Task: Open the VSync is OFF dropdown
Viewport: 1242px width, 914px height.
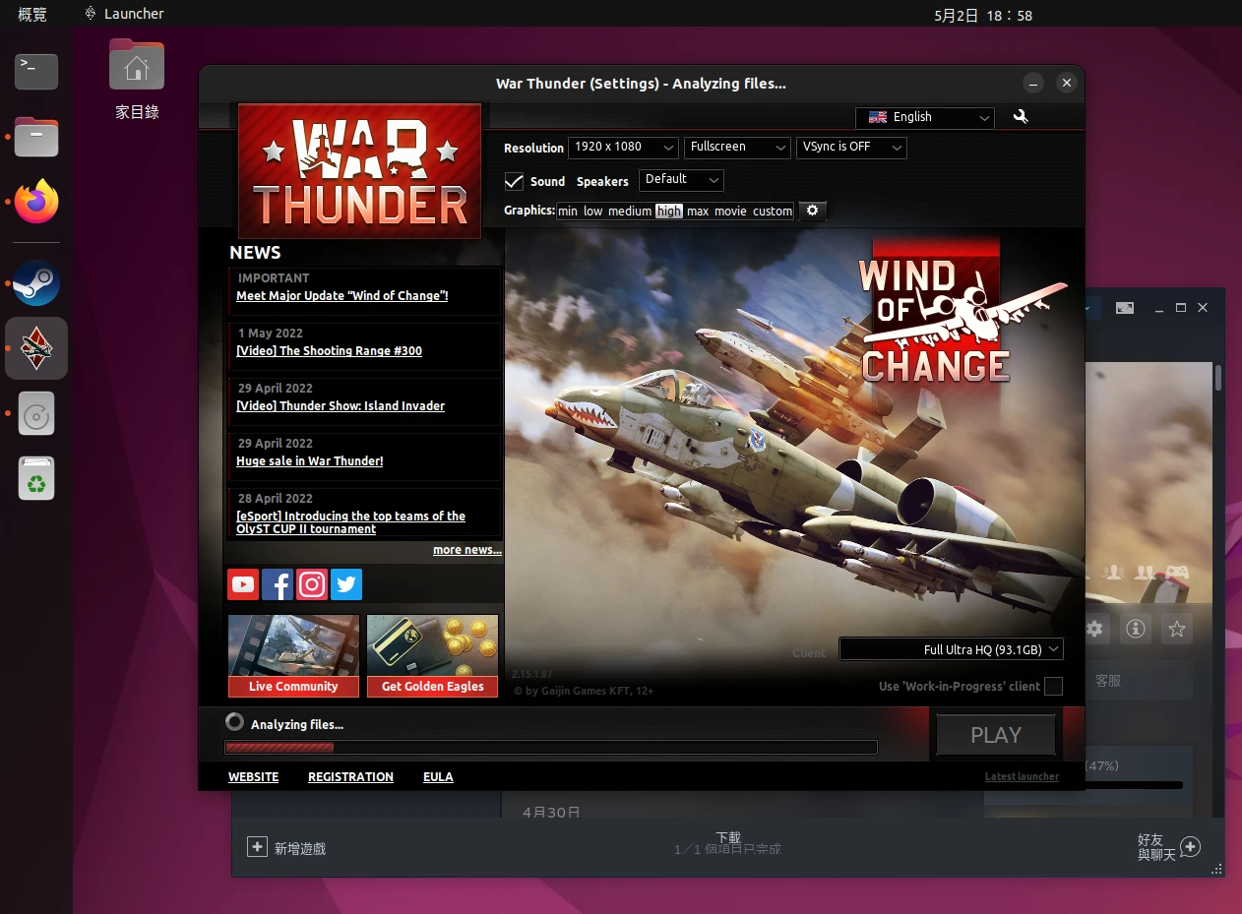Action: [x=850, y=147]
